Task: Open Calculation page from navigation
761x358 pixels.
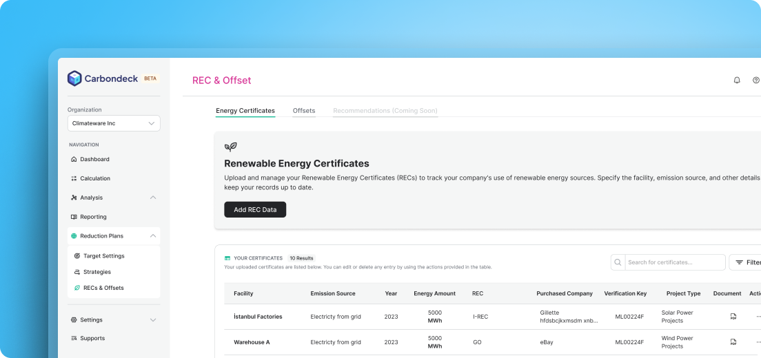Action: pos(94,178)
